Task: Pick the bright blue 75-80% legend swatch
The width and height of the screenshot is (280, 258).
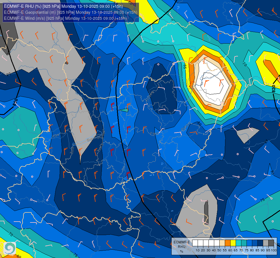Action: [249, 243]
